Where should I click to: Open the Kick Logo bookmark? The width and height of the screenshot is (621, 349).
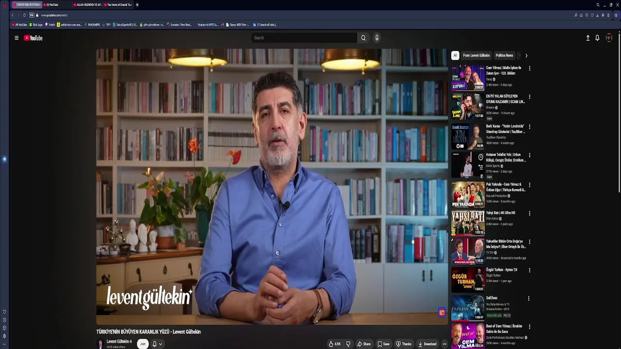coord(36,25)
